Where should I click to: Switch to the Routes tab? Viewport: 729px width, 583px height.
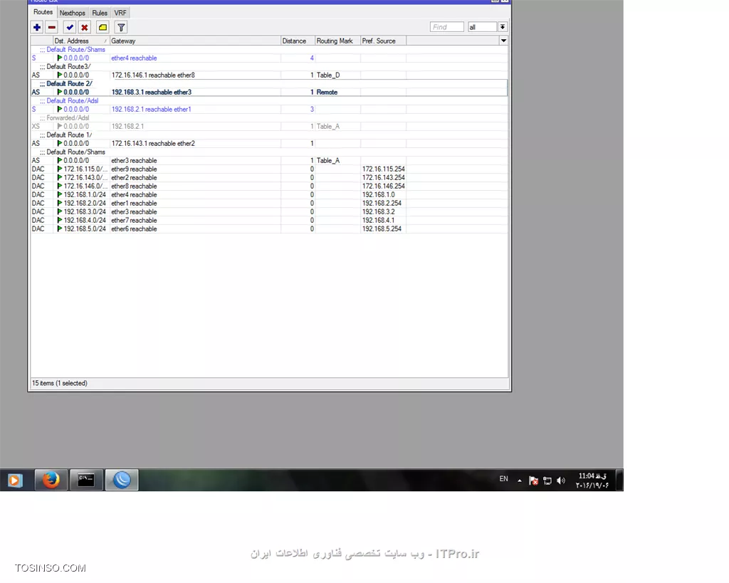pyautogui.click(x=43, y=12)
